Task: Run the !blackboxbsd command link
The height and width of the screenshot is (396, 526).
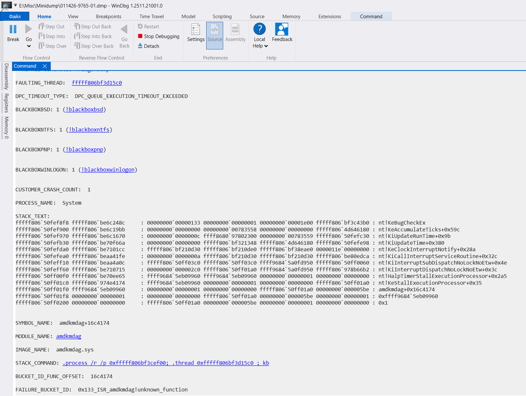Action: 85,110
